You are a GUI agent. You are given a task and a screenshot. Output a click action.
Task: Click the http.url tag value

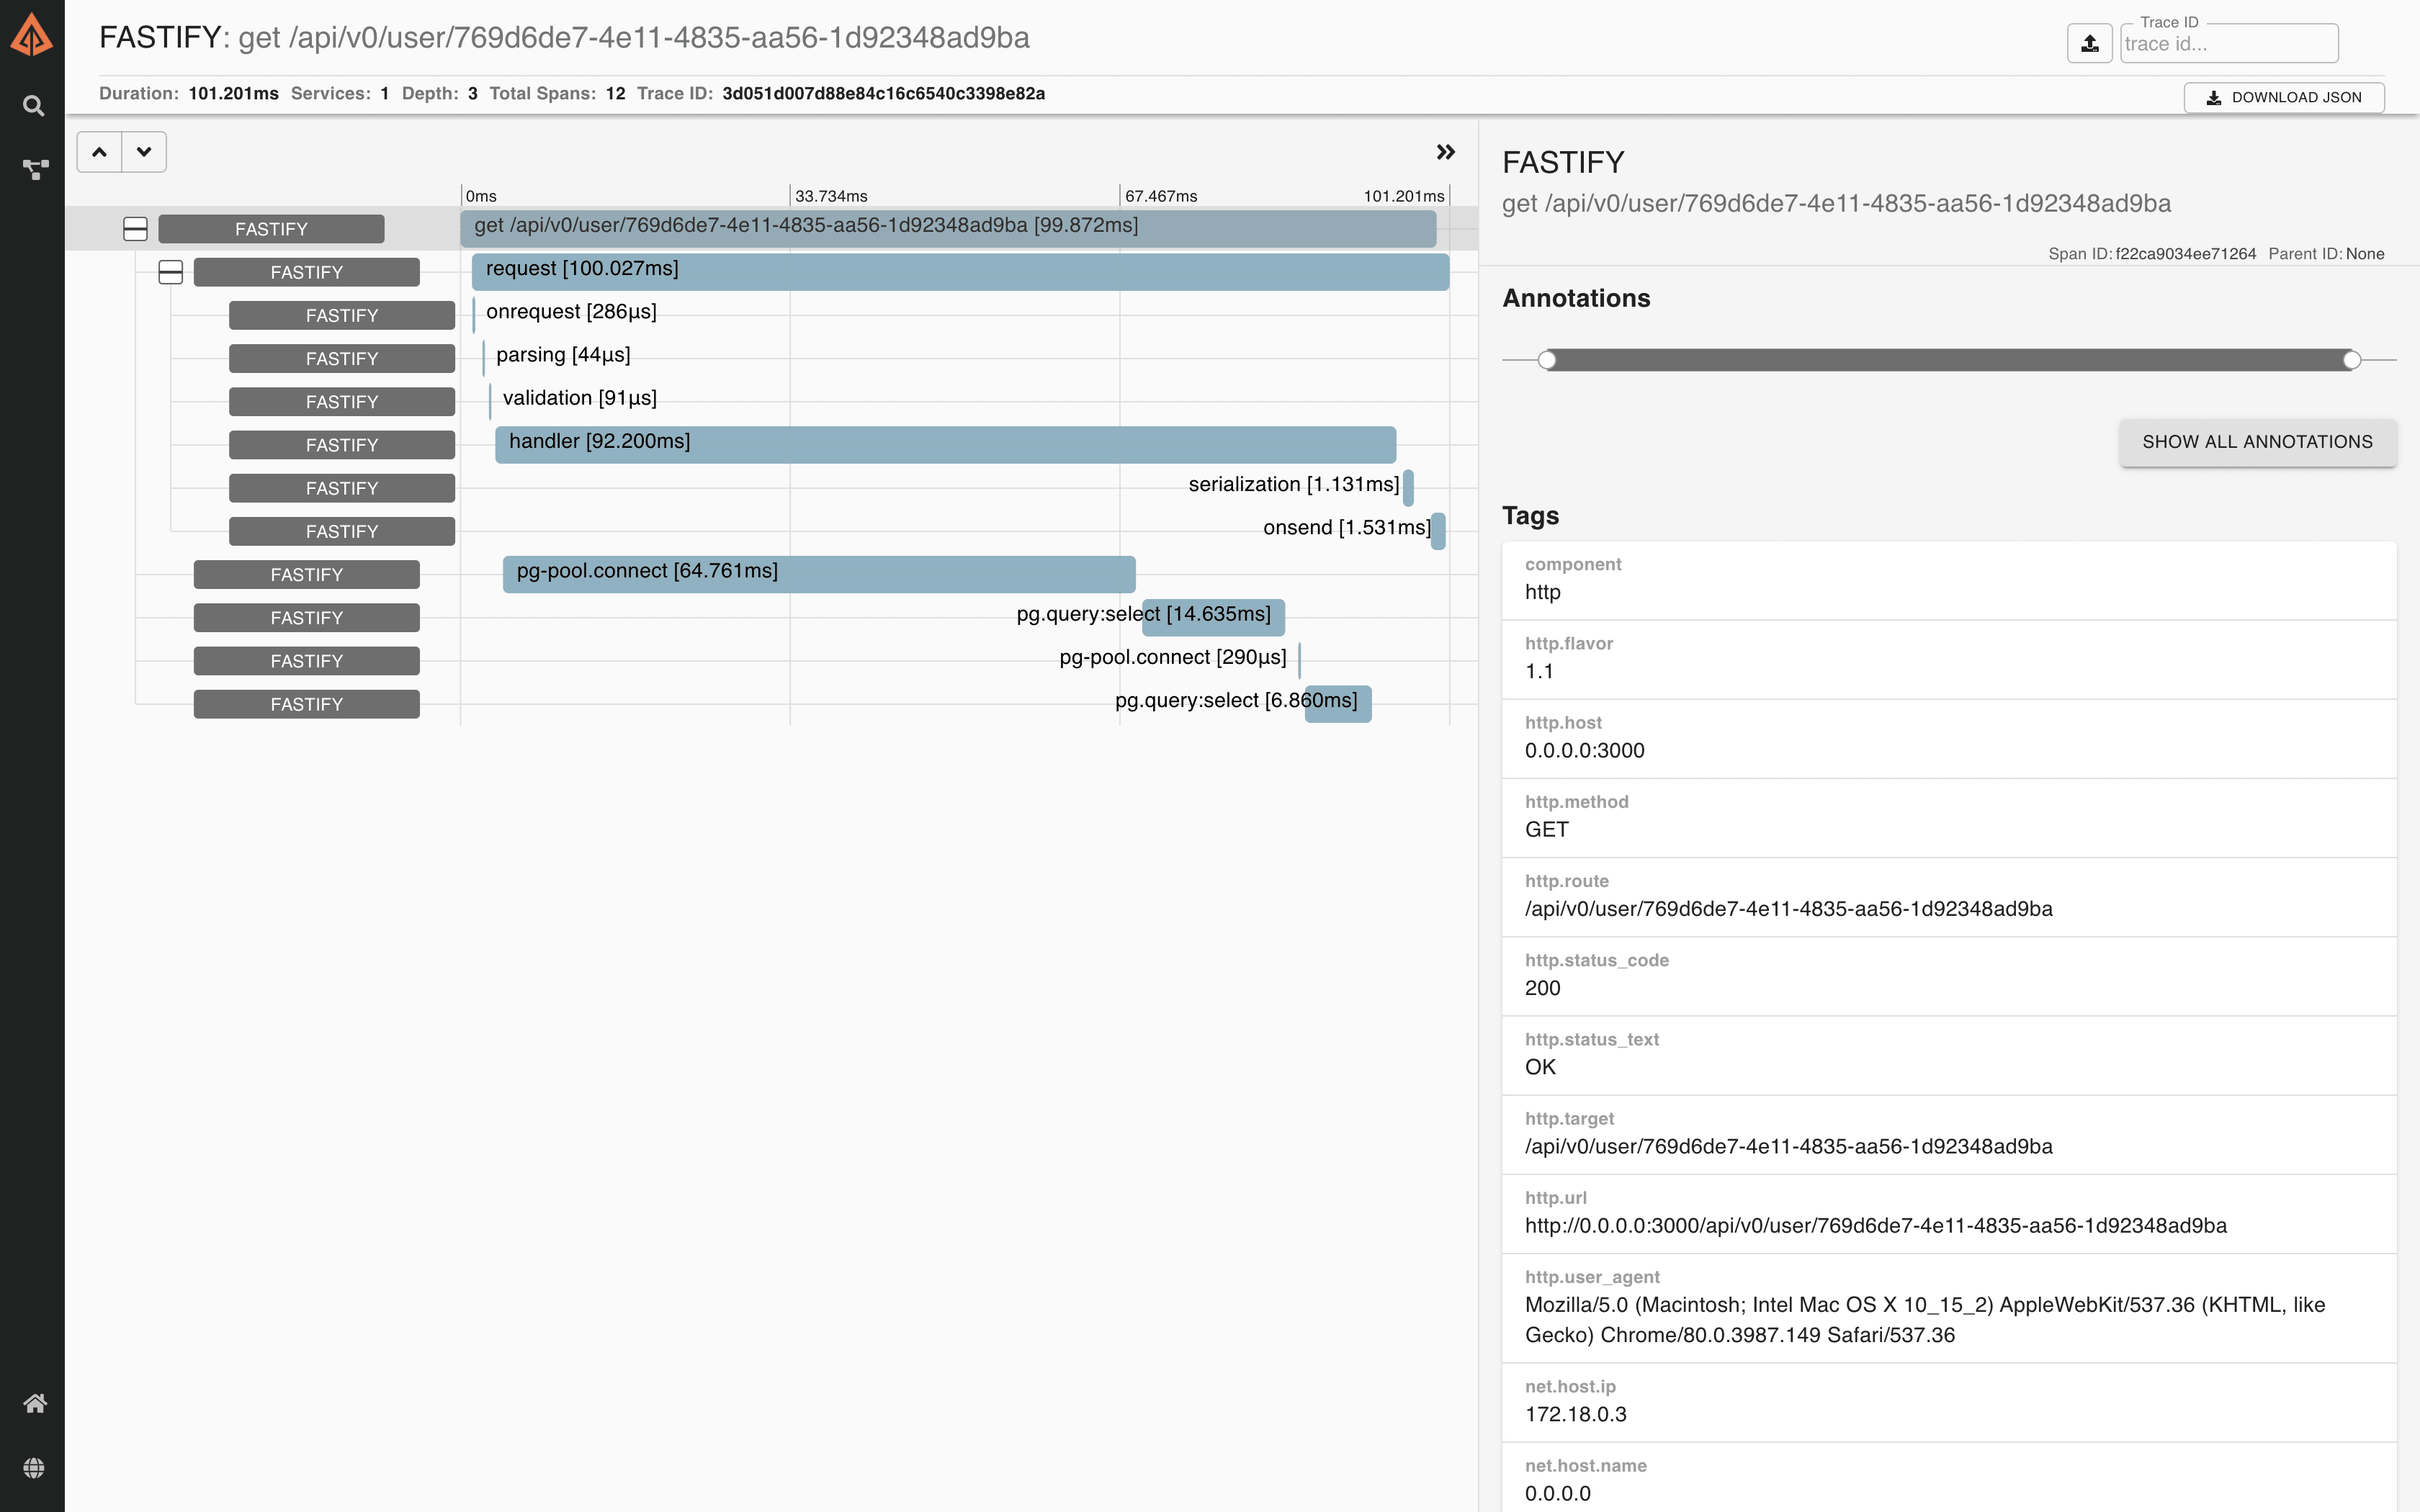point(1875,1225)
